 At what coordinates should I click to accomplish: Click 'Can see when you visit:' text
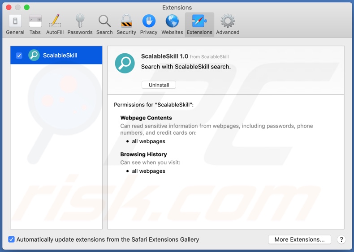150,162
